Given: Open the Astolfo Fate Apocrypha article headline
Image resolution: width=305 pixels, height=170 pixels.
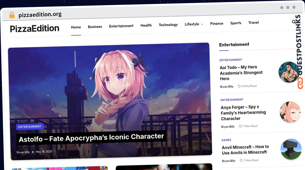Looking at the screenshot, I should click(91, 138).
